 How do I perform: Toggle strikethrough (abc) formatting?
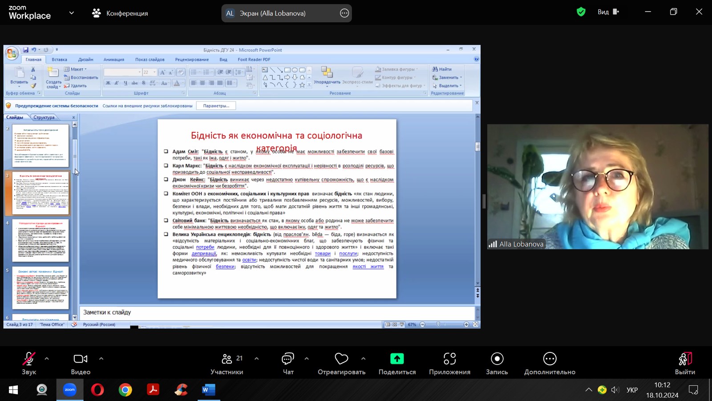[x=134, y=83]
